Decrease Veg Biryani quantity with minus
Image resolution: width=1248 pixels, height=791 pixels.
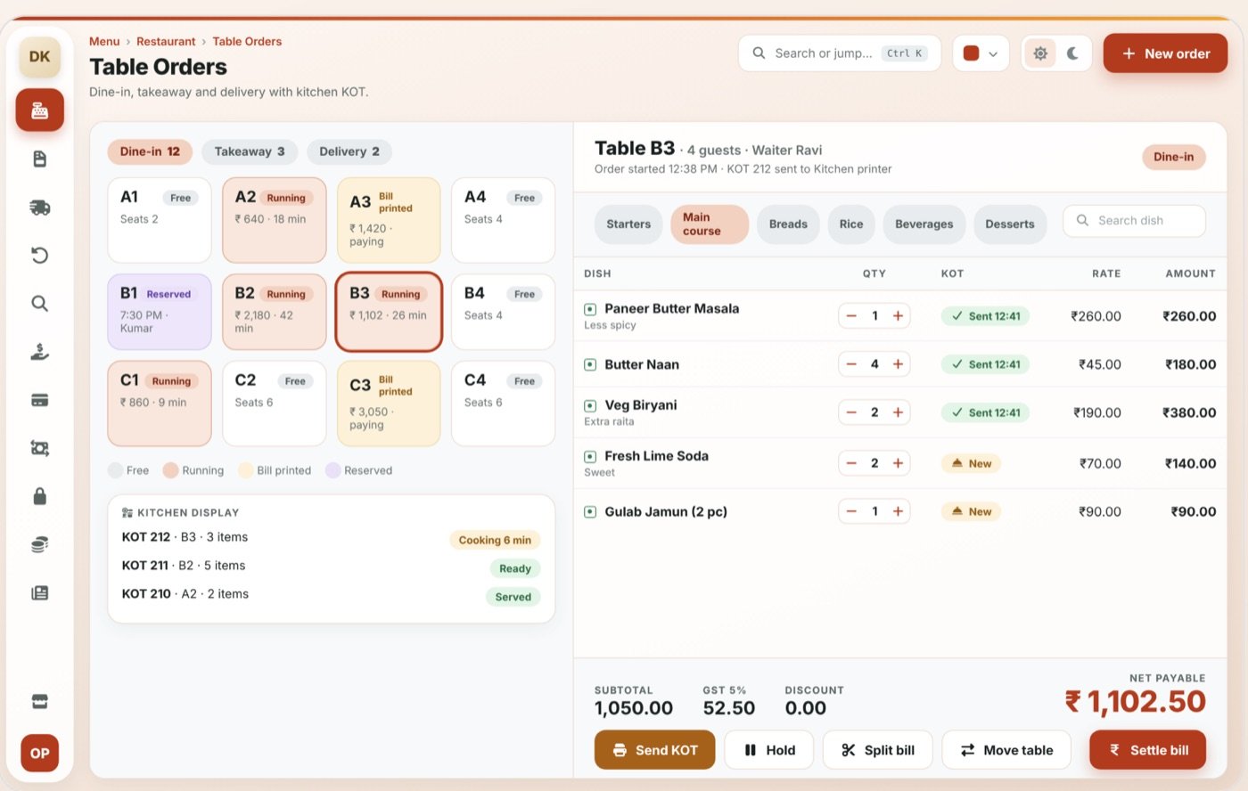[851, 412]
